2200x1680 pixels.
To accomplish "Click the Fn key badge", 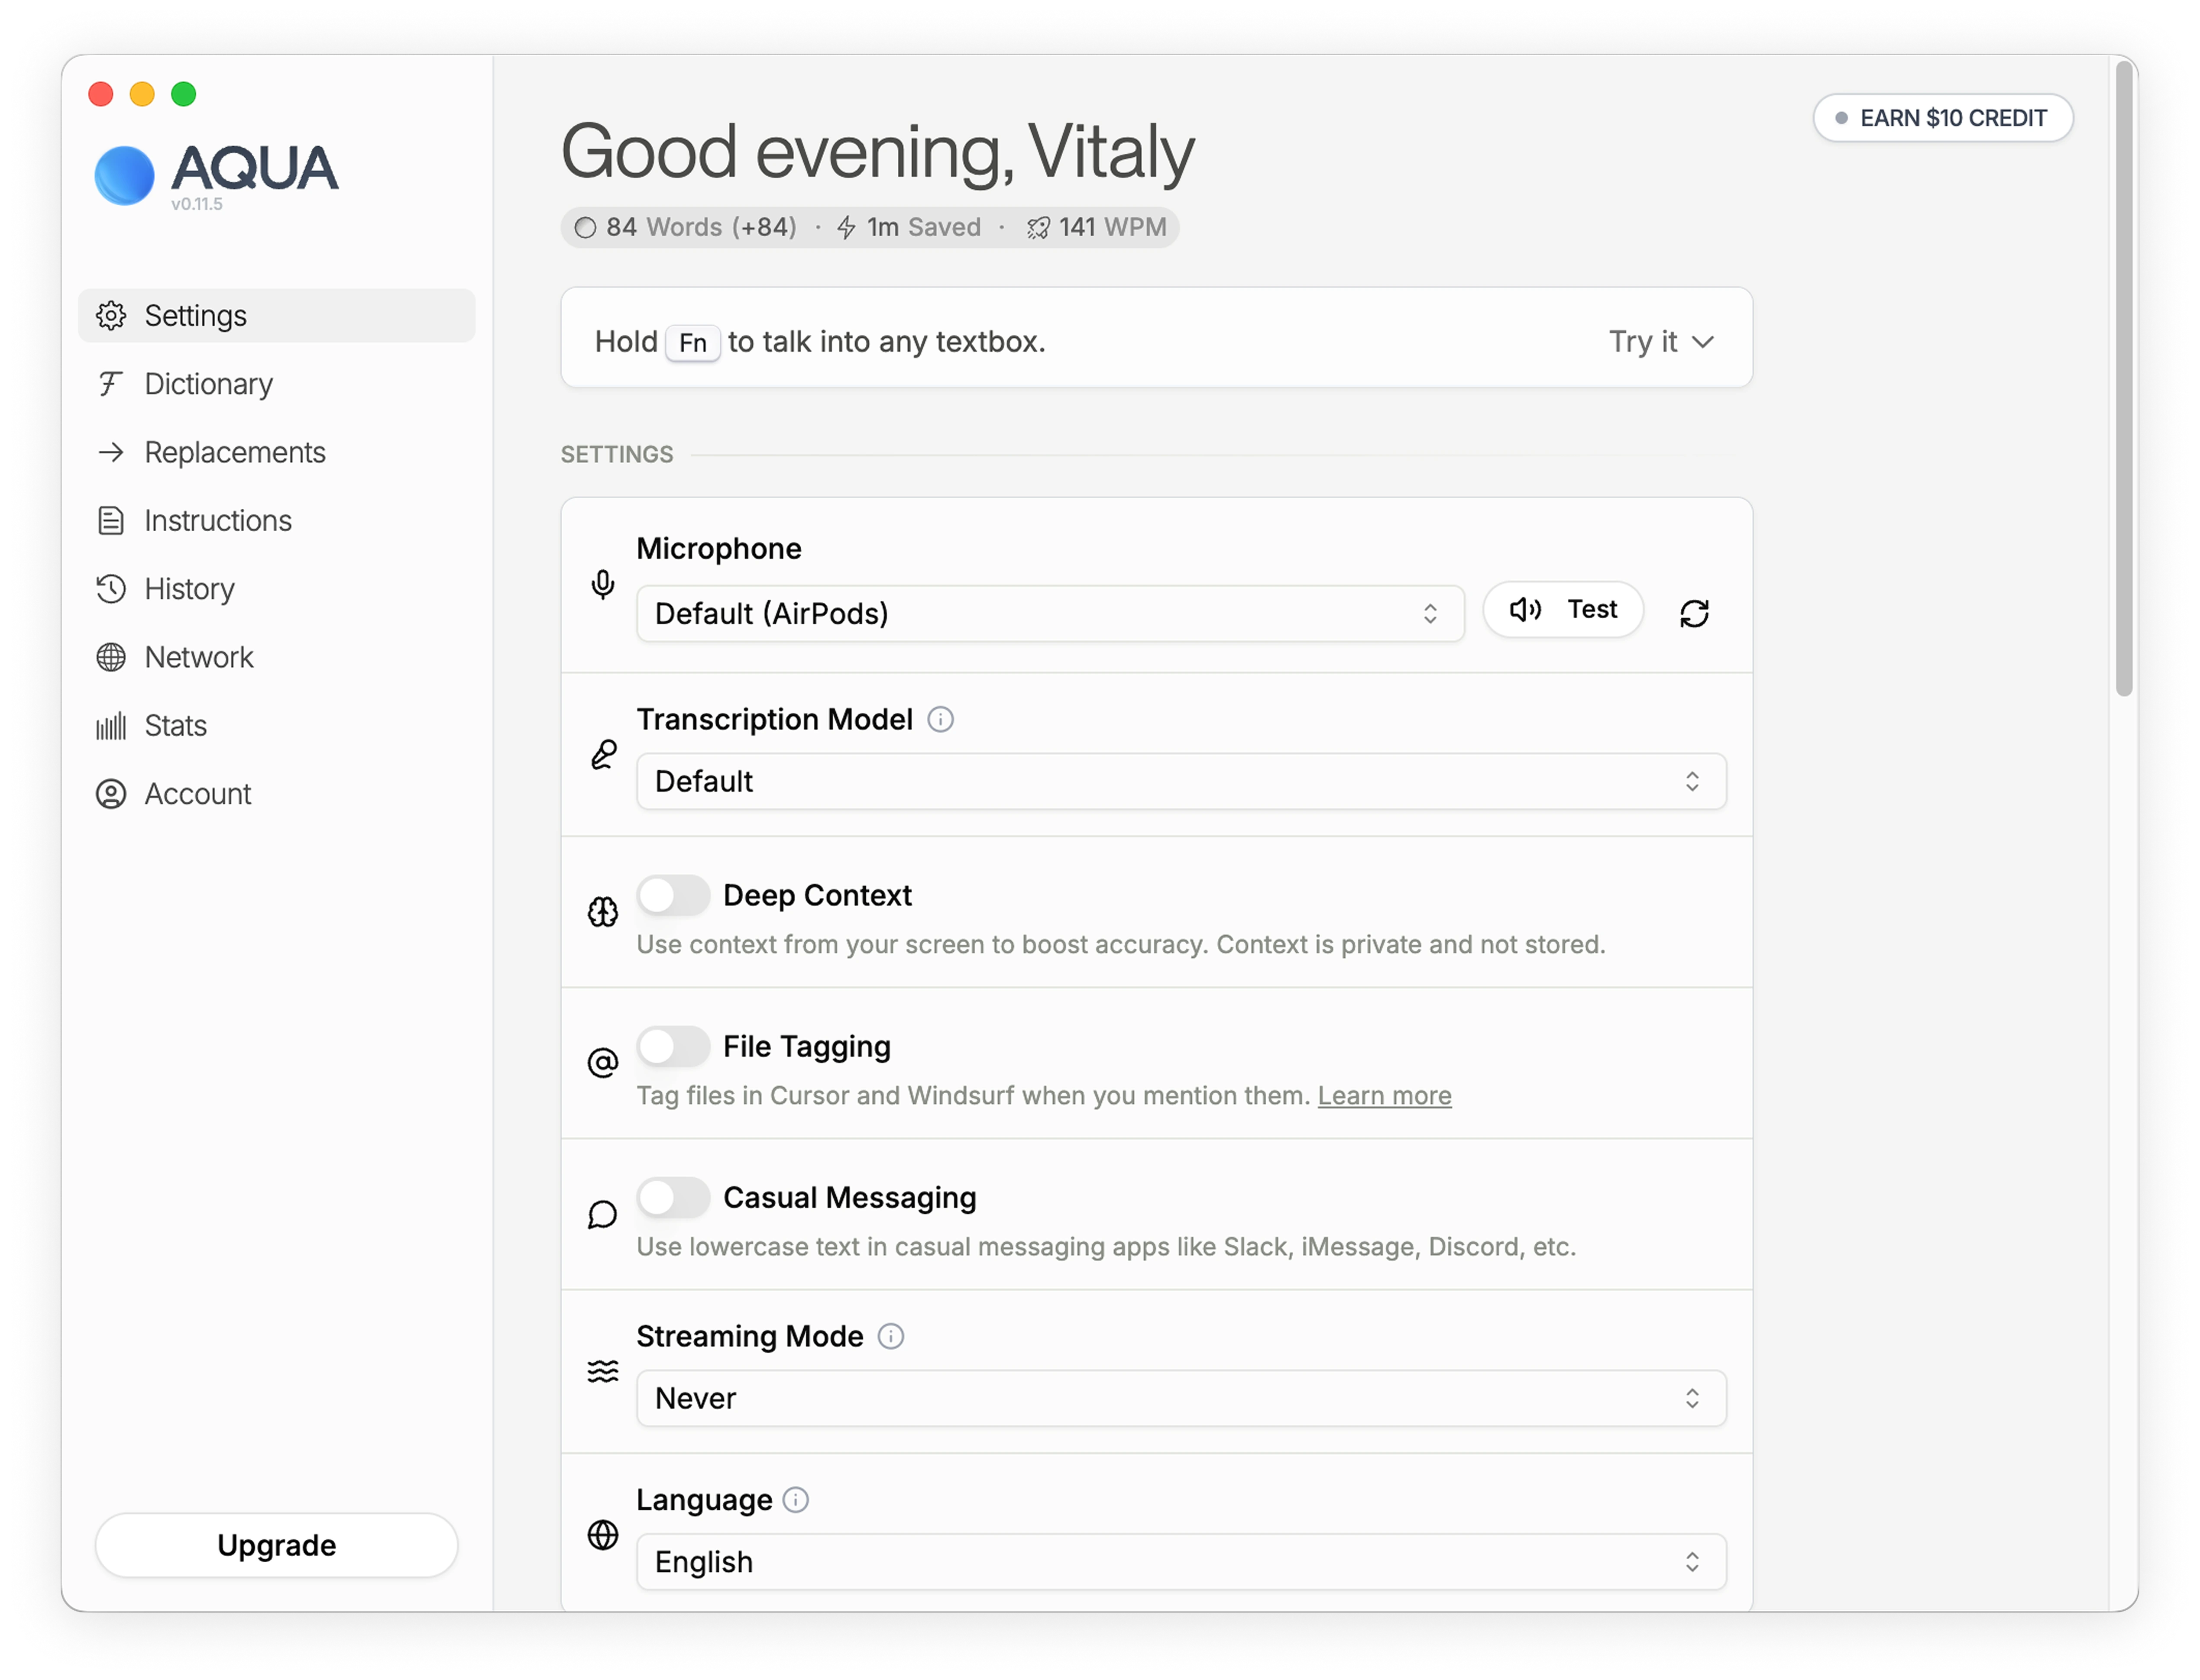I will tap(692, 343).
